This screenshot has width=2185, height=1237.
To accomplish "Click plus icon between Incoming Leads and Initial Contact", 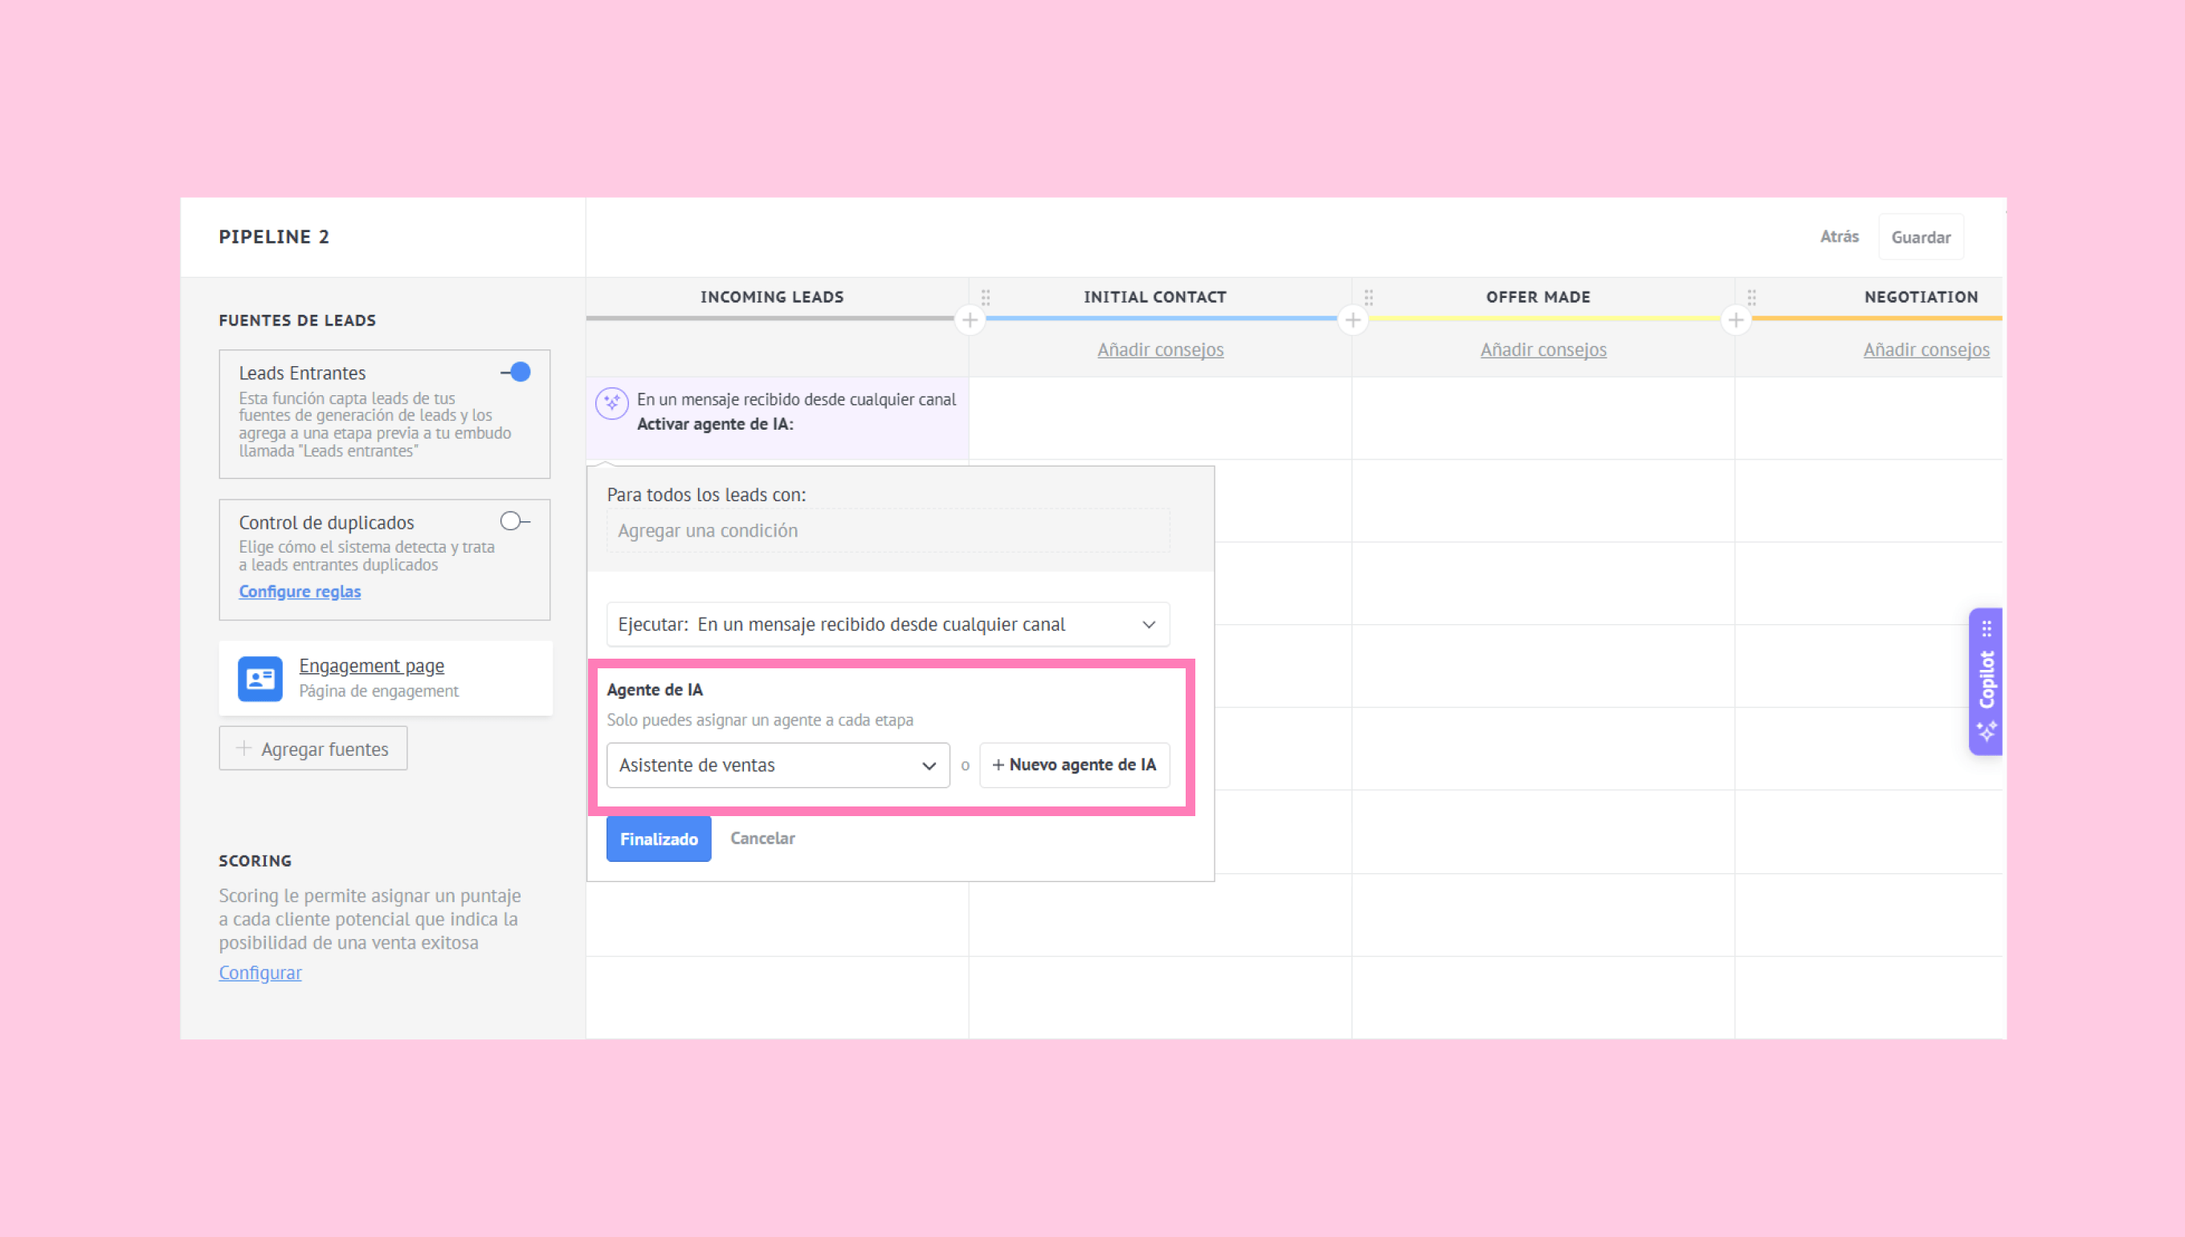I will tap(970, 320).
